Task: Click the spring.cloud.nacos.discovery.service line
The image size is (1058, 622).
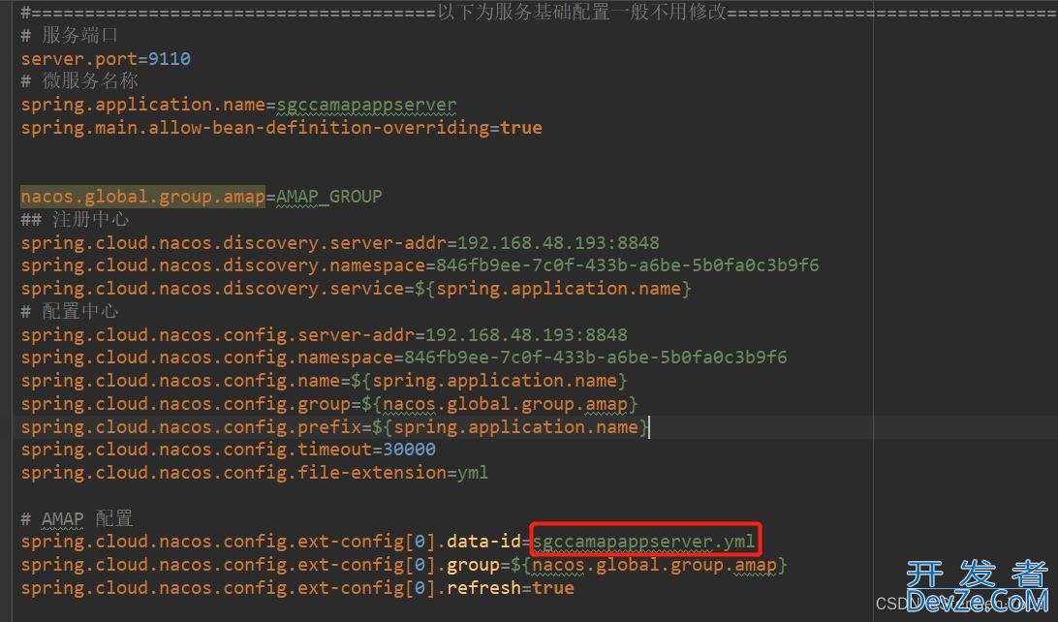Action: click(356, 289)
